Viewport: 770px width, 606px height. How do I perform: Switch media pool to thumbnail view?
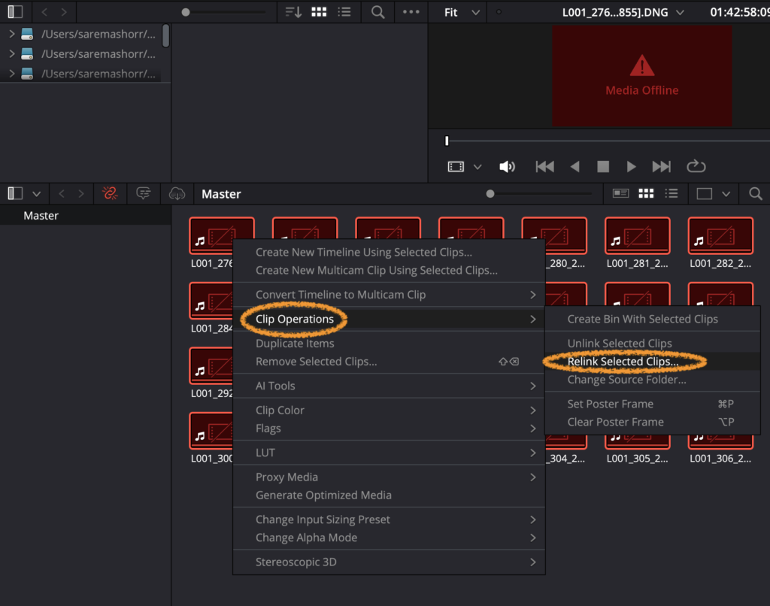click(x=645, y=194)
